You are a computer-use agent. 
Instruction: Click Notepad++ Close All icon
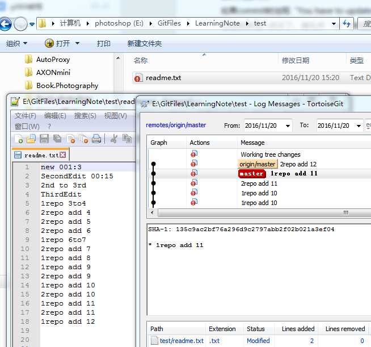pyautogui.click(x=83, y=139)
